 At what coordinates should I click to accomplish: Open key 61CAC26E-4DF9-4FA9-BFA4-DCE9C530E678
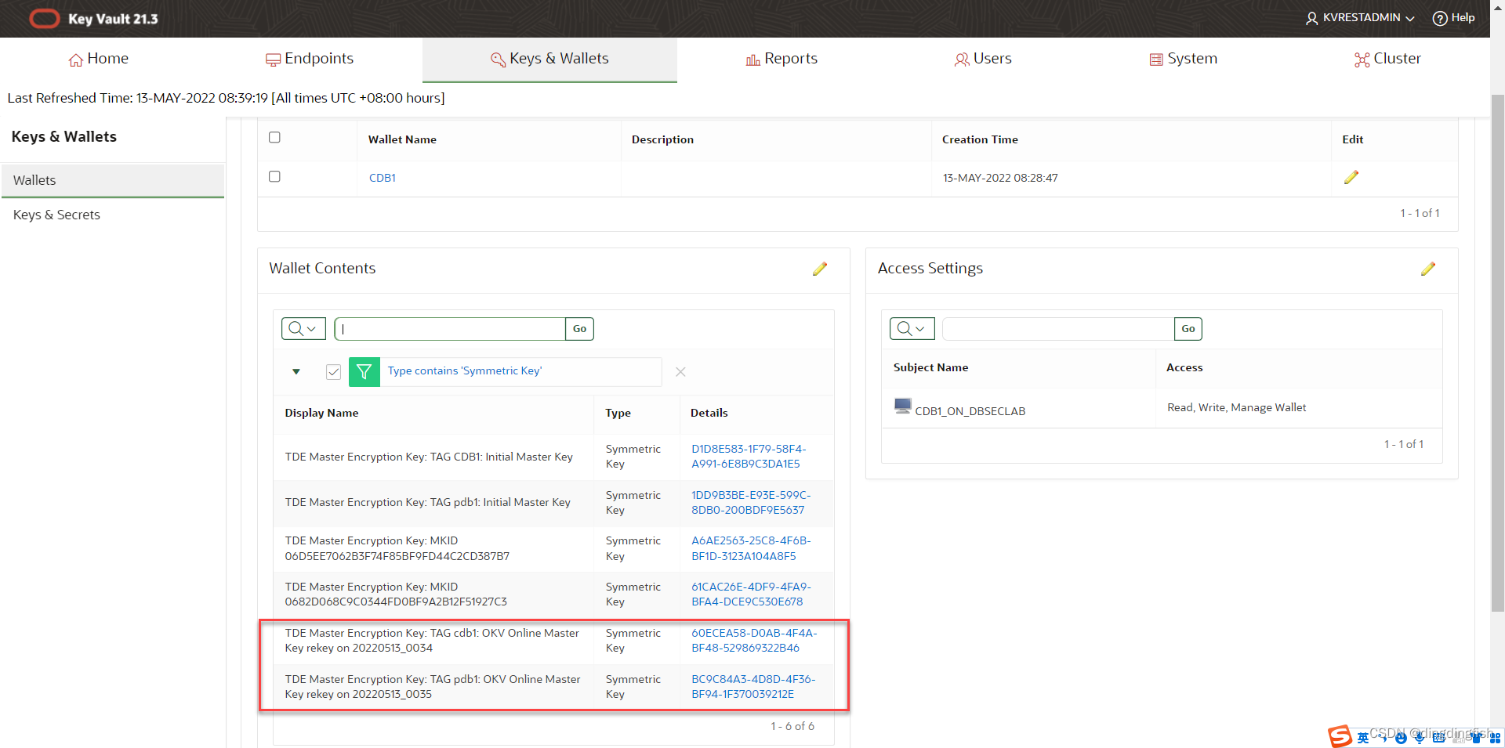click(x=750, y=594)
